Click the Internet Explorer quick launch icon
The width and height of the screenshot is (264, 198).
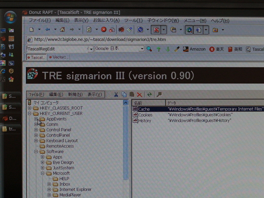click(3, 71)
